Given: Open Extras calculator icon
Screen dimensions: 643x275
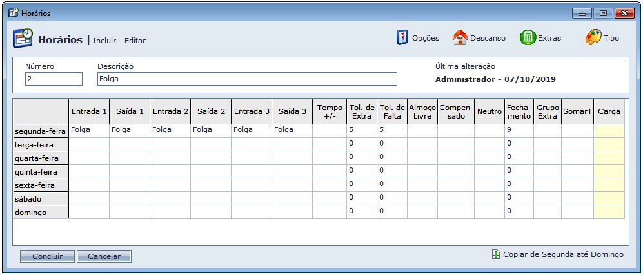Looking at the screenshot, I should tap(528, 38).
